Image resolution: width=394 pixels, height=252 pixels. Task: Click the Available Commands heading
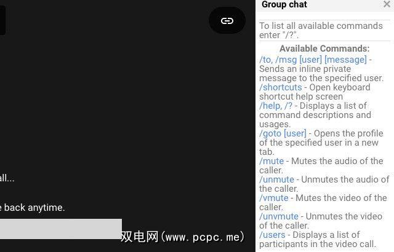[x=324, y=49]
